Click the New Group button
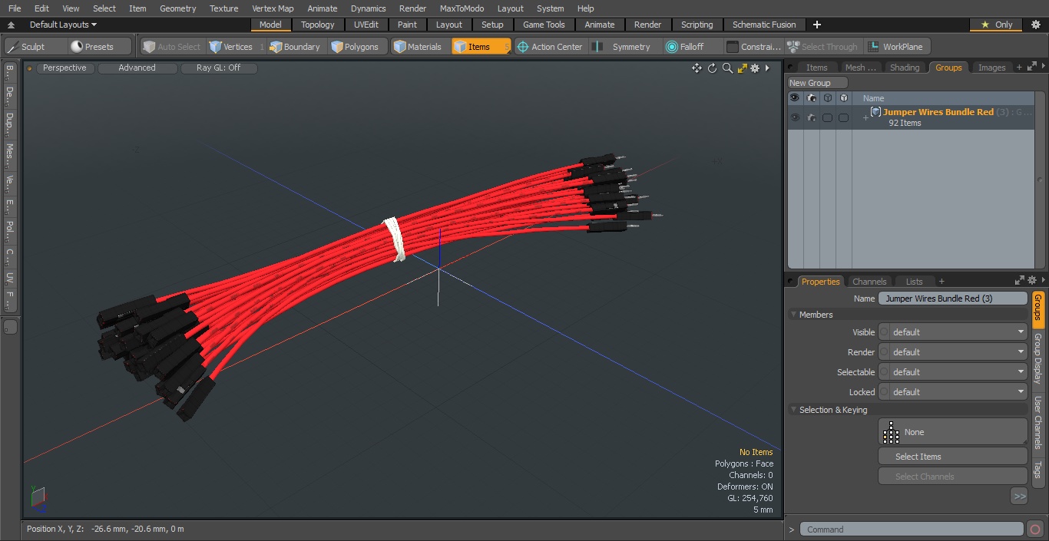This screenshot has width=1049, height=541. coord(817,83)
